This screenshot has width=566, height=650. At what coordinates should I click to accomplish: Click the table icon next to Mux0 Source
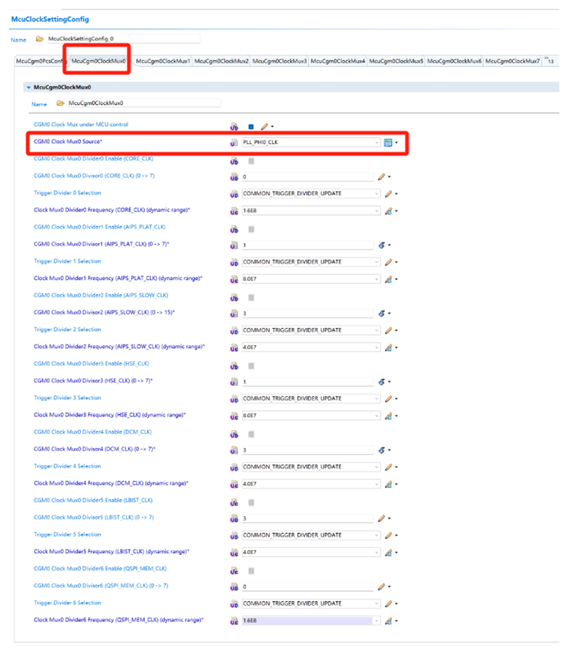[x=388, y=142]
